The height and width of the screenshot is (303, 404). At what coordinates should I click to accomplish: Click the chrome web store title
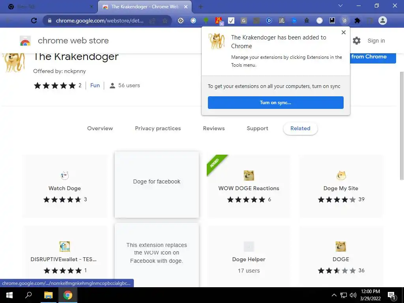tap(73, 41)
